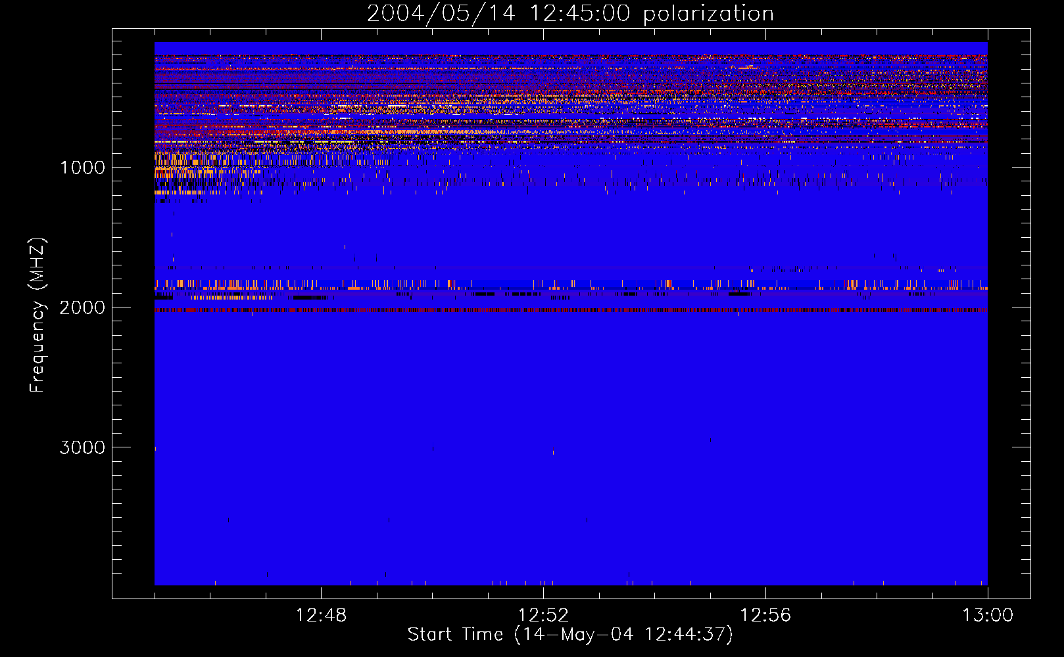Click the 12:56 time tick label
The width and height of the screenshot is (1064, 657).
coord(765,616)
